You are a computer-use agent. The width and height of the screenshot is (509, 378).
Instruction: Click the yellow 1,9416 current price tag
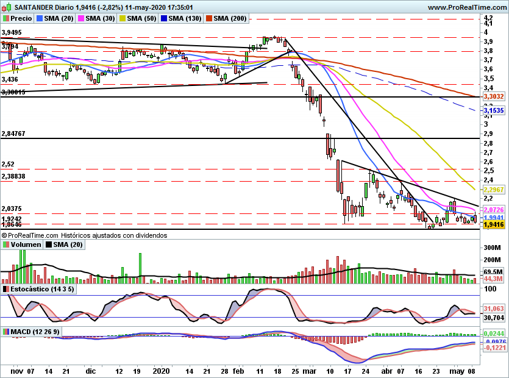(x=493, y=225)
